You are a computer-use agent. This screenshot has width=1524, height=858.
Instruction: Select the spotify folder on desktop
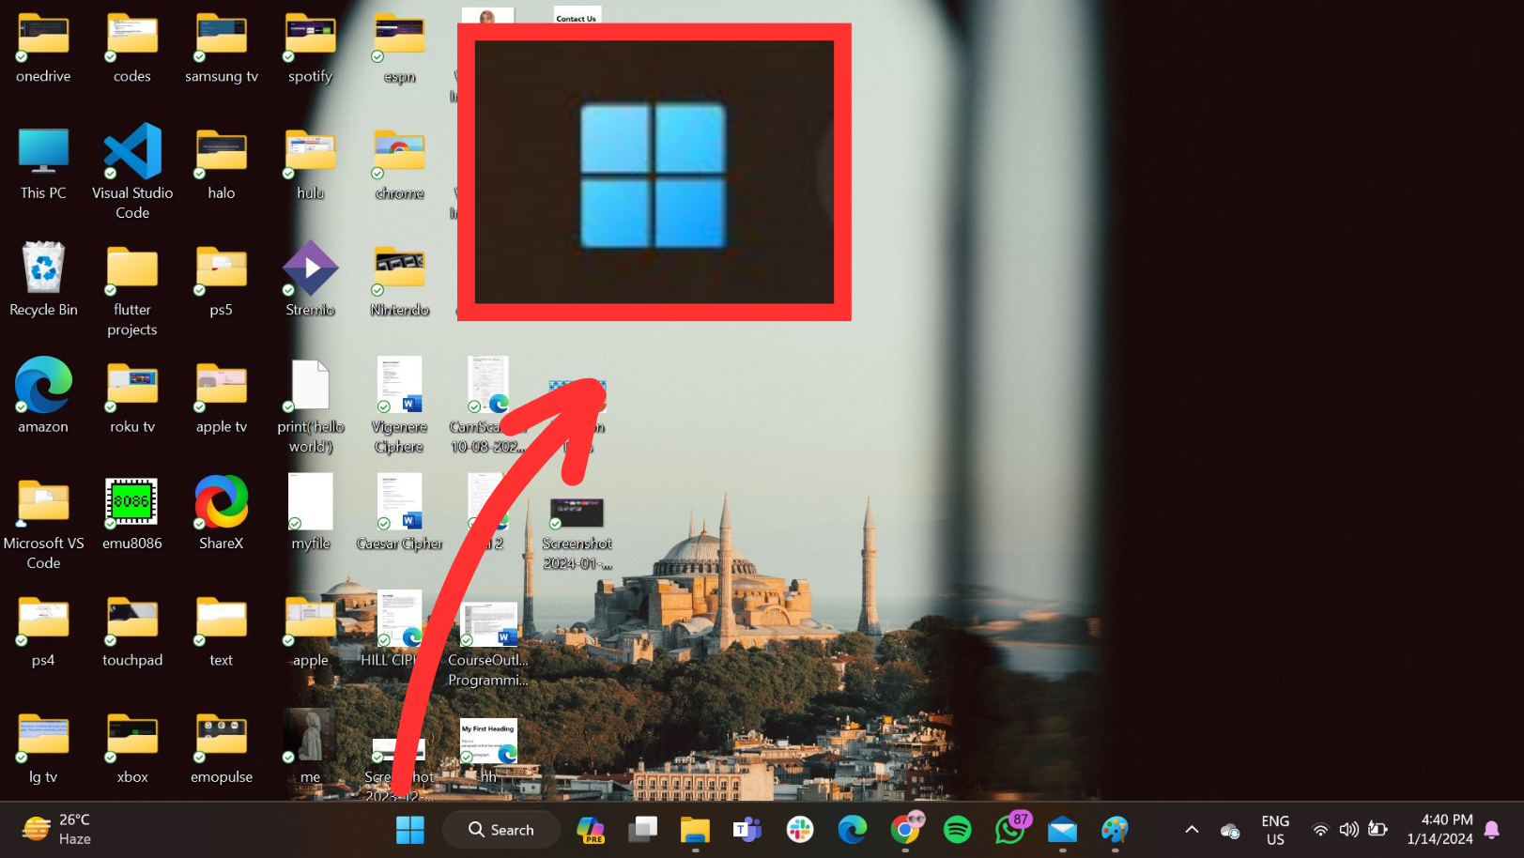pos(310,47)
